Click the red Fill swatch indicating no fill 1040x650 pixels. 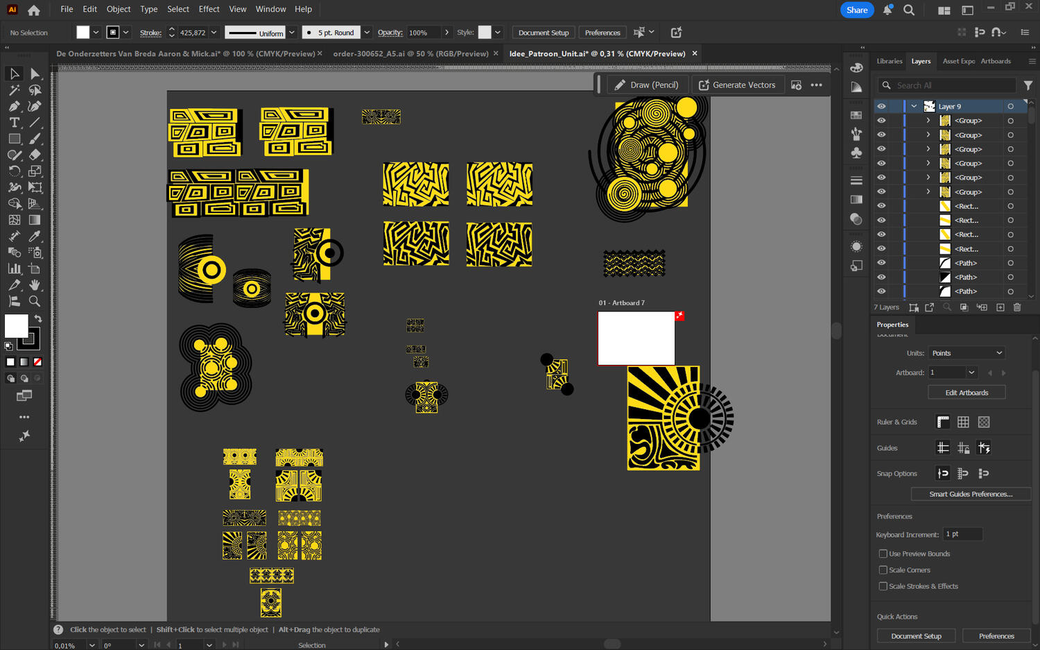pyautogui.click(x=37, y=361)
